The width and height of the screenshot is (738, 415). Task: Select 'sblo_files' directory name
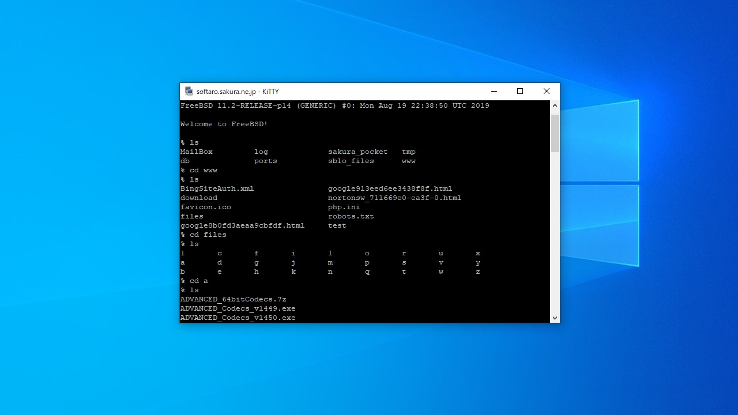point(351,161)
